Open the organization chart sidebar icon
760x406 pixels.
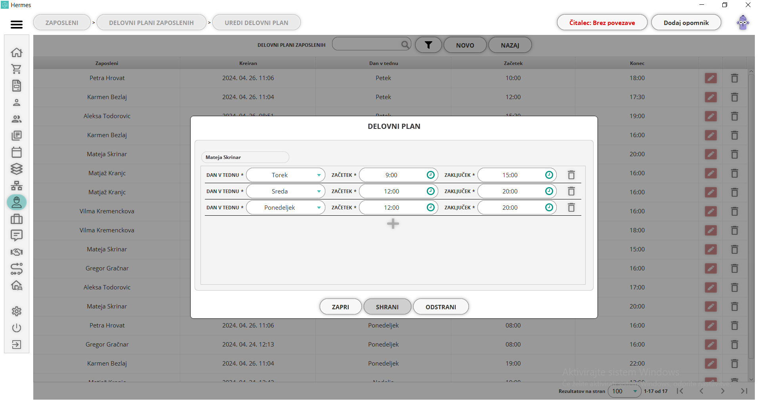17,186
